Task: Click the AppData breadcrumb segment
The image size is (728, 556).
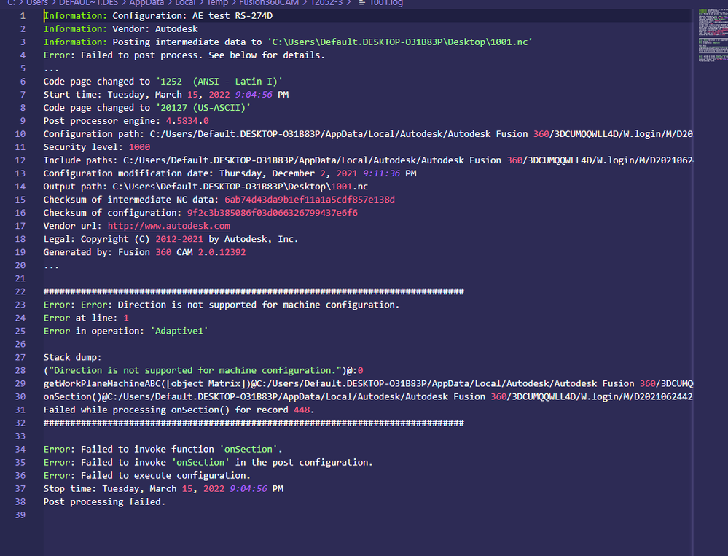Action: click(x=146, y=3)
